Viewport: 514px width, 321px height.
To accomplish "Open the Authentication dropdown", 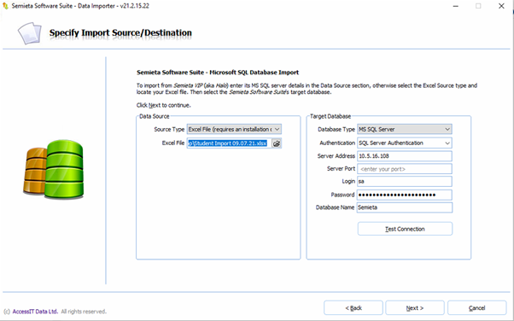I will [405, 143].
